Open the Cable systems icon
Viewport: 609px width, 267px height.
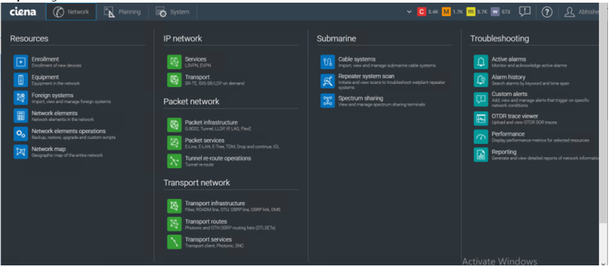click(x=328, y=62)
